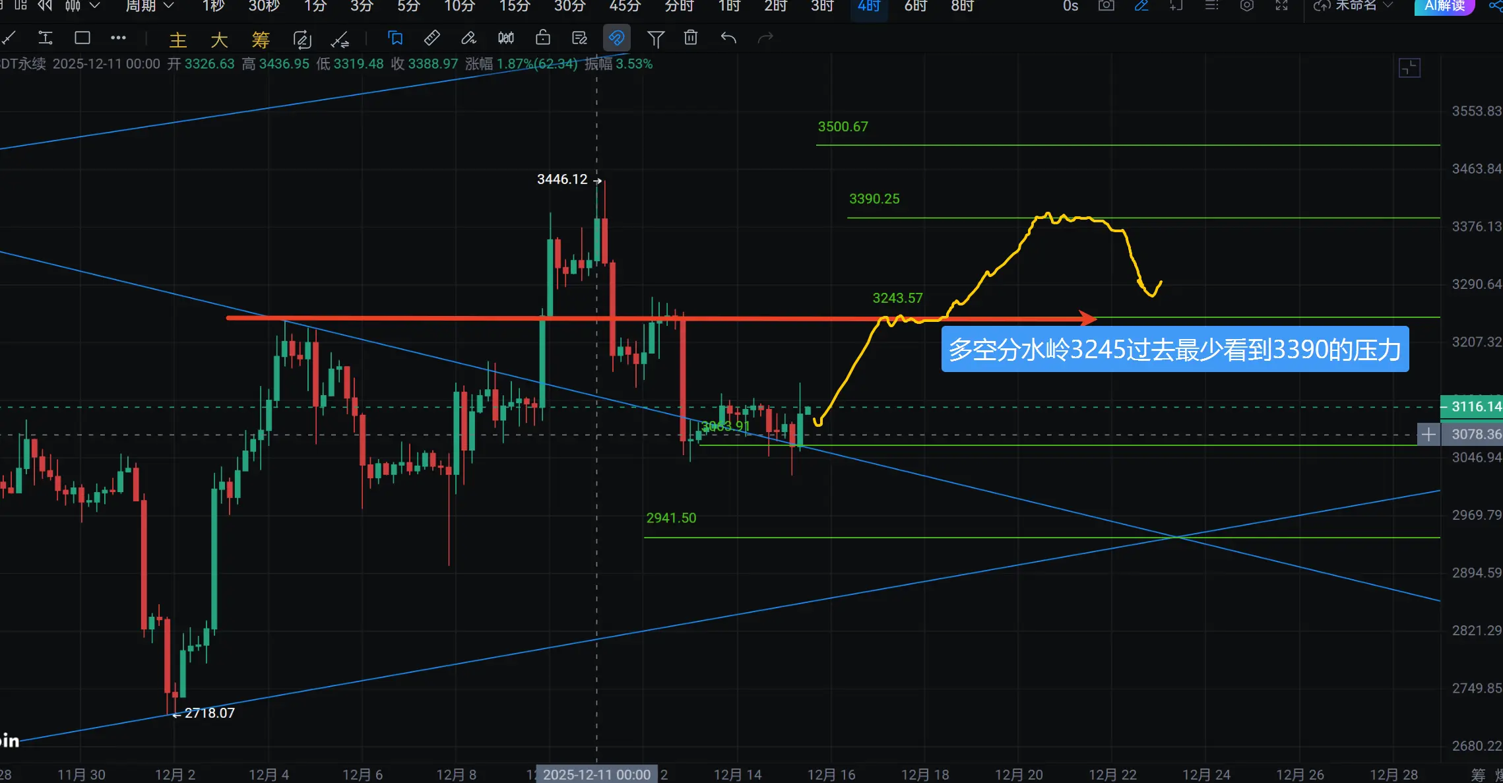Select the eraser tool icon
Image resolution: width=1503 pixels, height=783 pixels.
tap(468, 38)
